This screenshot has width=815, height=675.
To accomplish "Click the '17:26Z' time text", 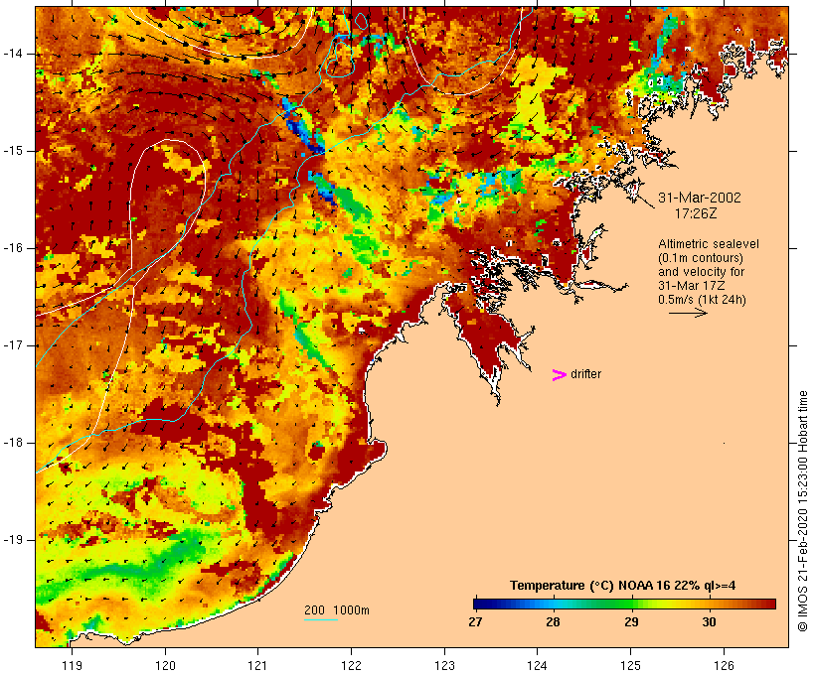I will [x=696, y=213].
